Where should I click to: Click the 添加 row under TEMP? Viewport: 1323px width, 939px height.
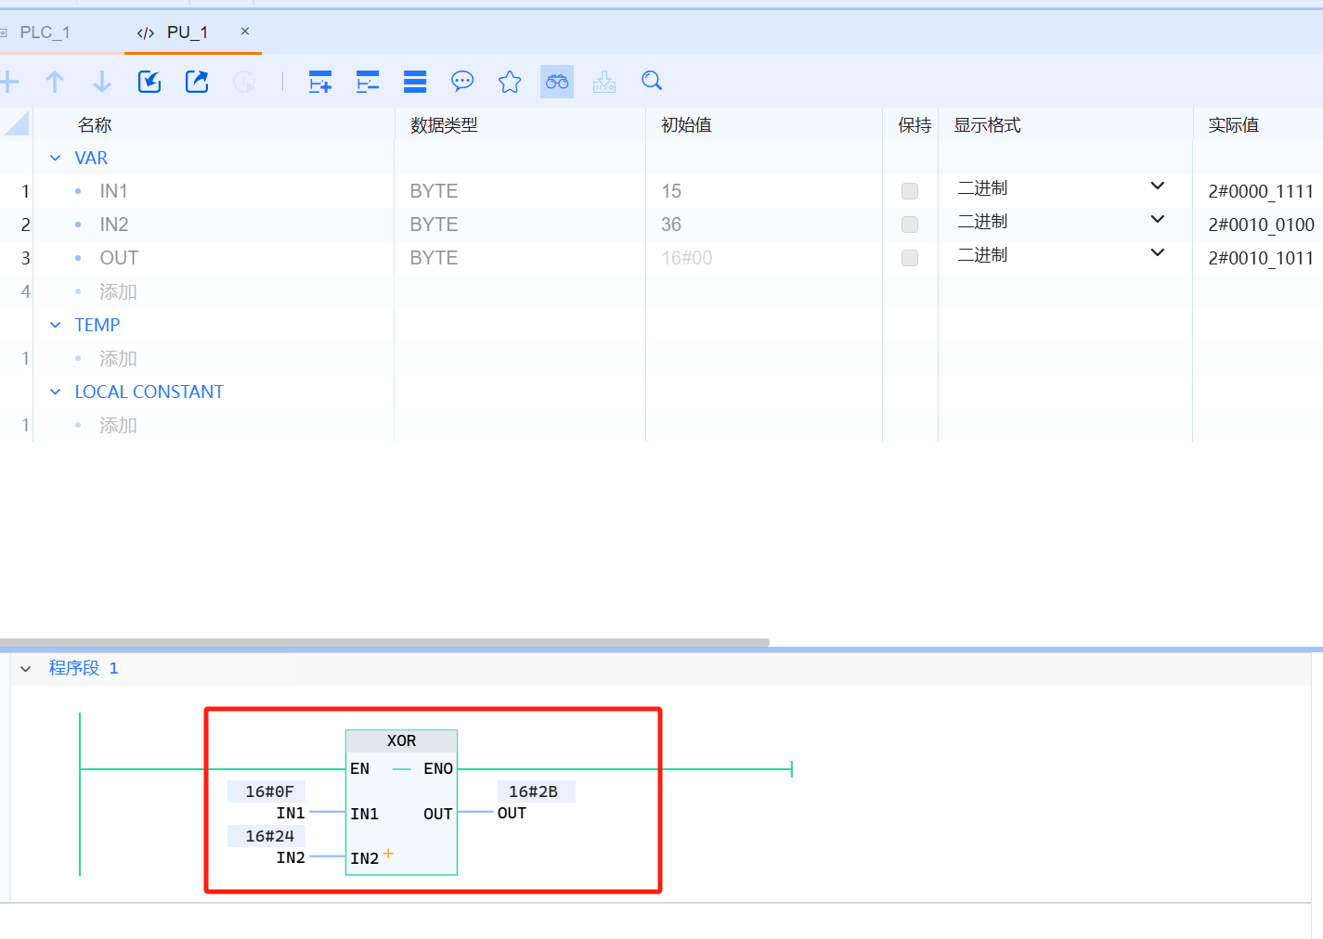[x=118, y=359]
